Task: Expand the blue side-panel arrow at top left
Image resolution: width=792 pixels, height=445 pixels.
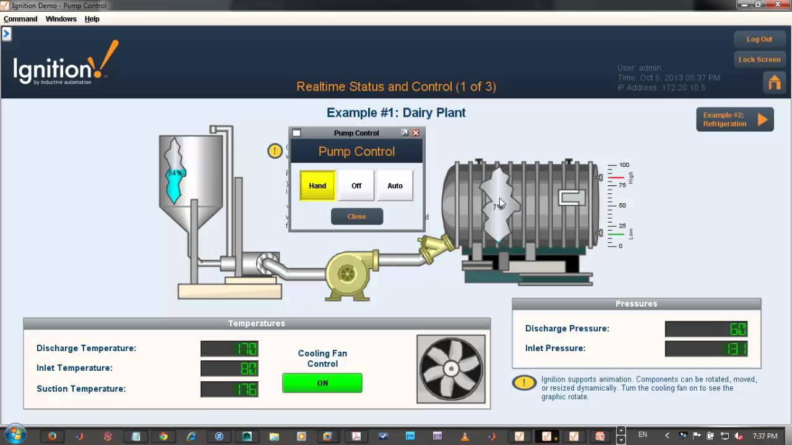Action: pyautogui.click(x=6, y=33)
